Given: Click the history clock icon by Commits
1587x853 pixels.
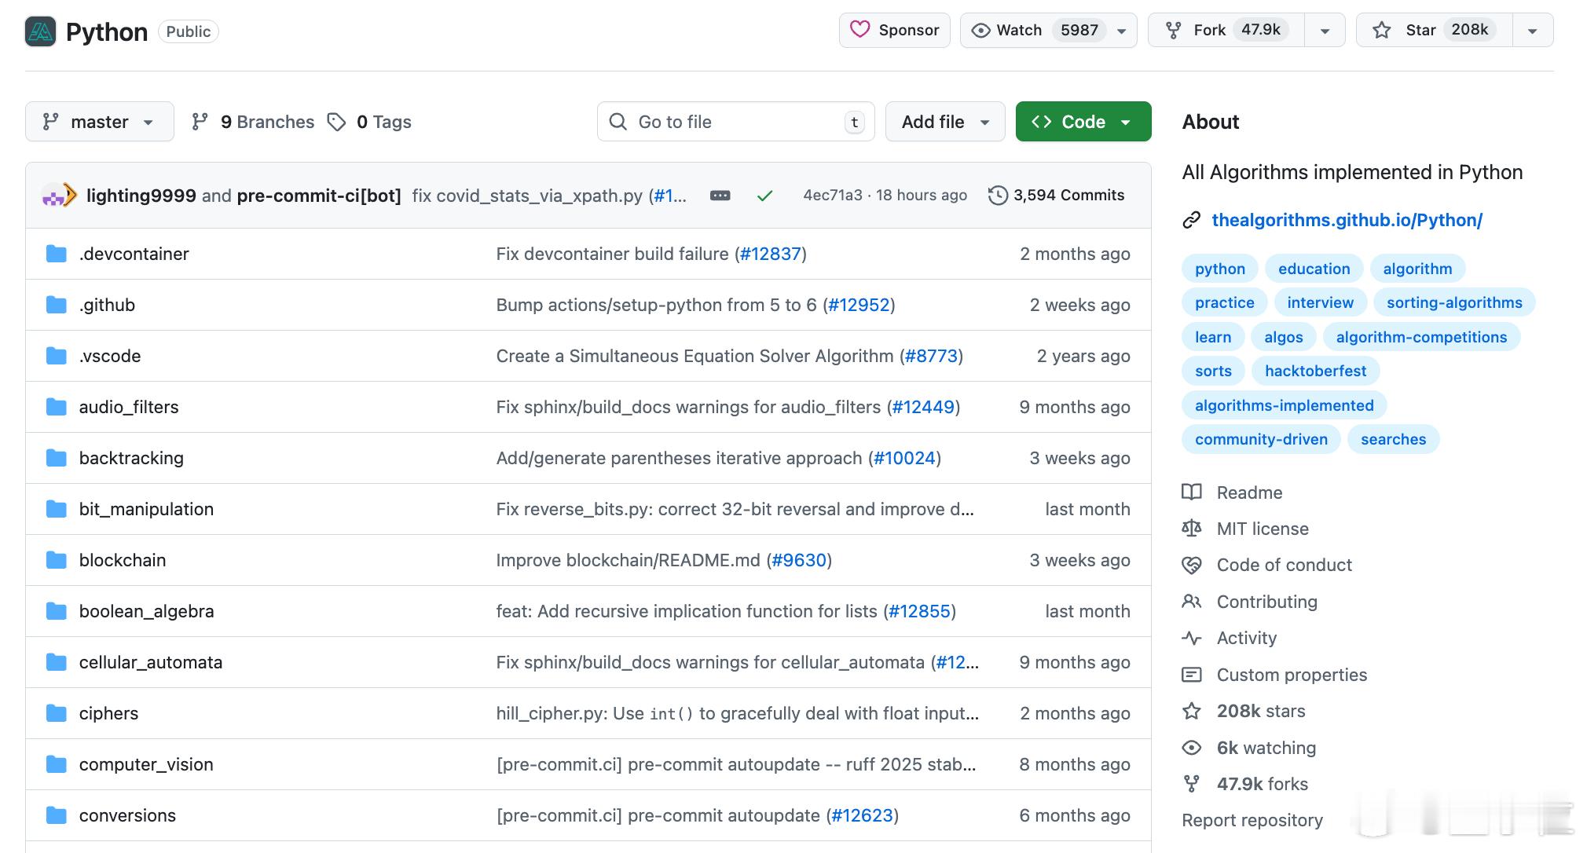Looking at the screenshot, I should coord(998,196).
